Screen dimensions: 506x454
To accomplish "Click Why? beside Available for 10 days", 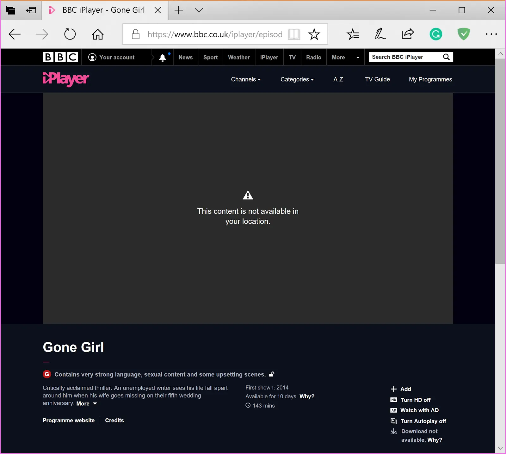I will pos(307,396).
